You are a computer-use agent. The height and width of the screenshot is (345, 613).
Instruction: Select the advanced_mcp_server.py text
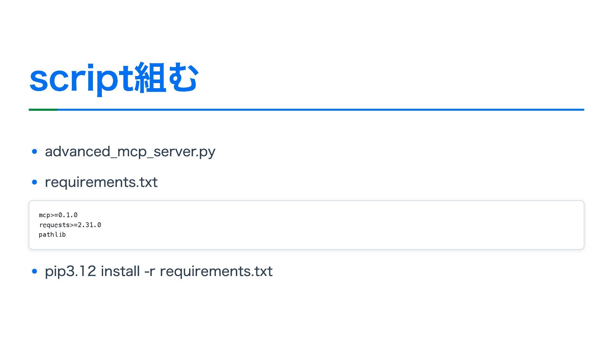pos(130,151)
